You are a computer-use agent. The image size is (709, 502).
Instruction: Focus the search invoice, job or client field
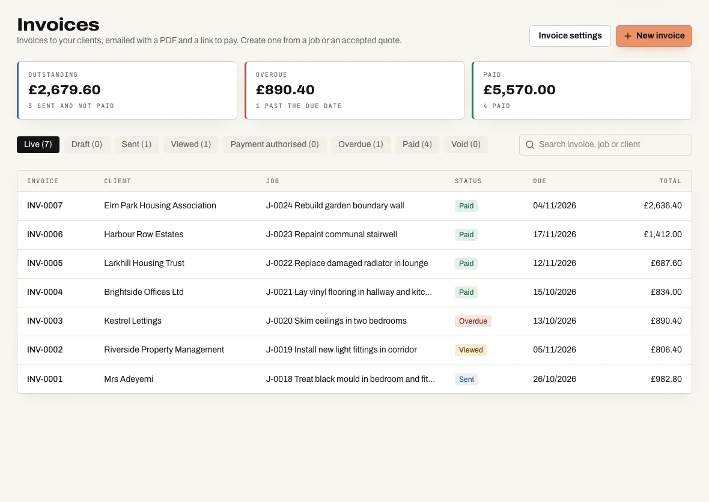pyautogui.click(x=606, y=145)
